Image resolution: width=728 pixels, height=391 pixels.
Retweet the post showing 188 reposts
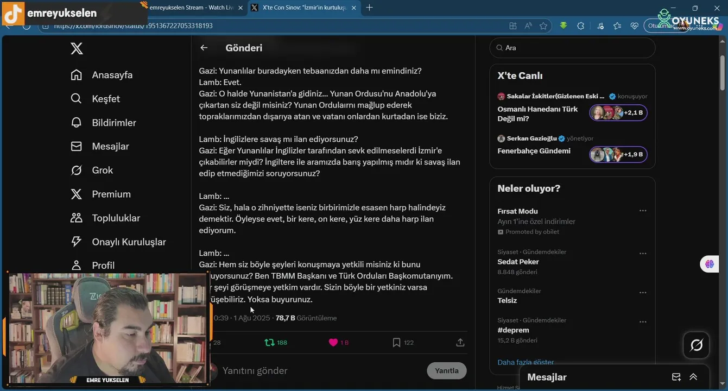[276, 343]
